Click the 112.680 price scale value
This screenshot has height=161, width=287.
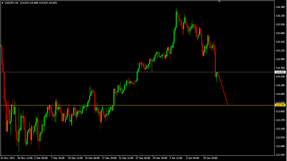pos(280,146)
